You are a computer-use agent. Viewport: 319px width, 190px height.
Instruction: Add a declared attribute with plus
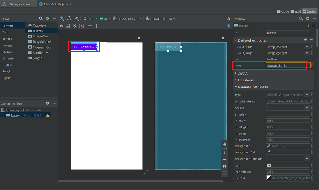click(x=306, y=40)
